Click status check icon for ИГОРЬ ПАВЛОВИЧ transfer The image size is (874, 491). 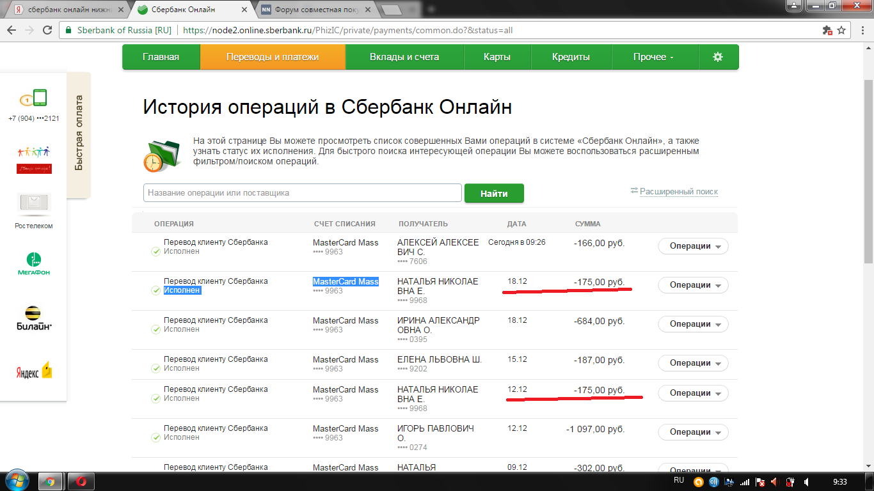click(x=155, y=437)
